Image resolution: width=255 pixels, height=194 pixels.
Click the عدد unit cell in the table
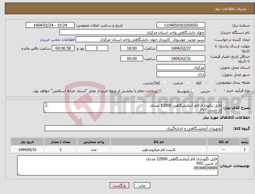point(94,150)
